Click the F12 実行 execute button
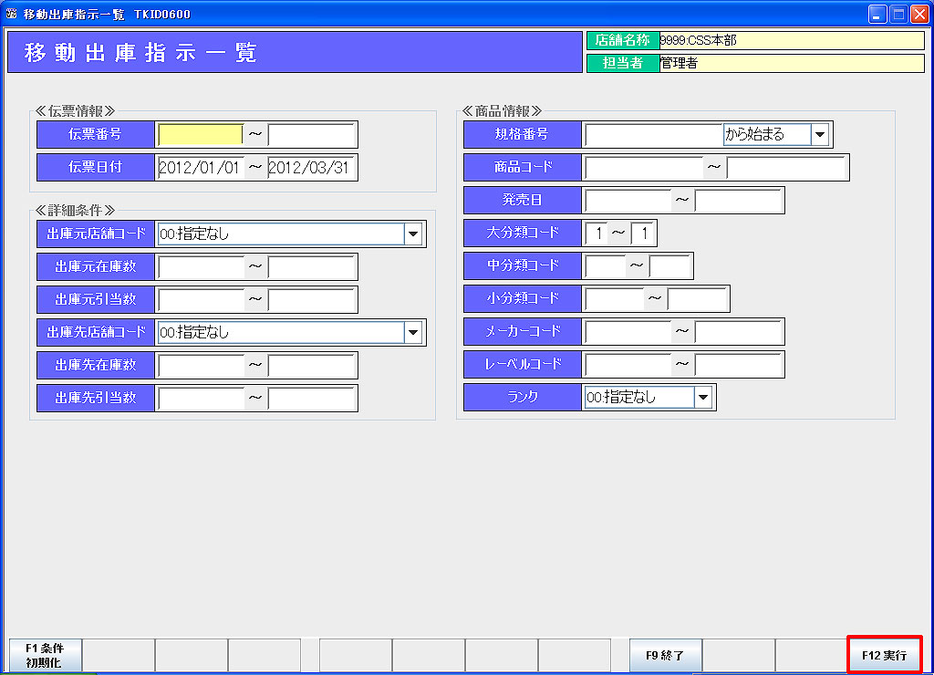The width and height of the screenshot is (934, 675). [x=884, y=655]
